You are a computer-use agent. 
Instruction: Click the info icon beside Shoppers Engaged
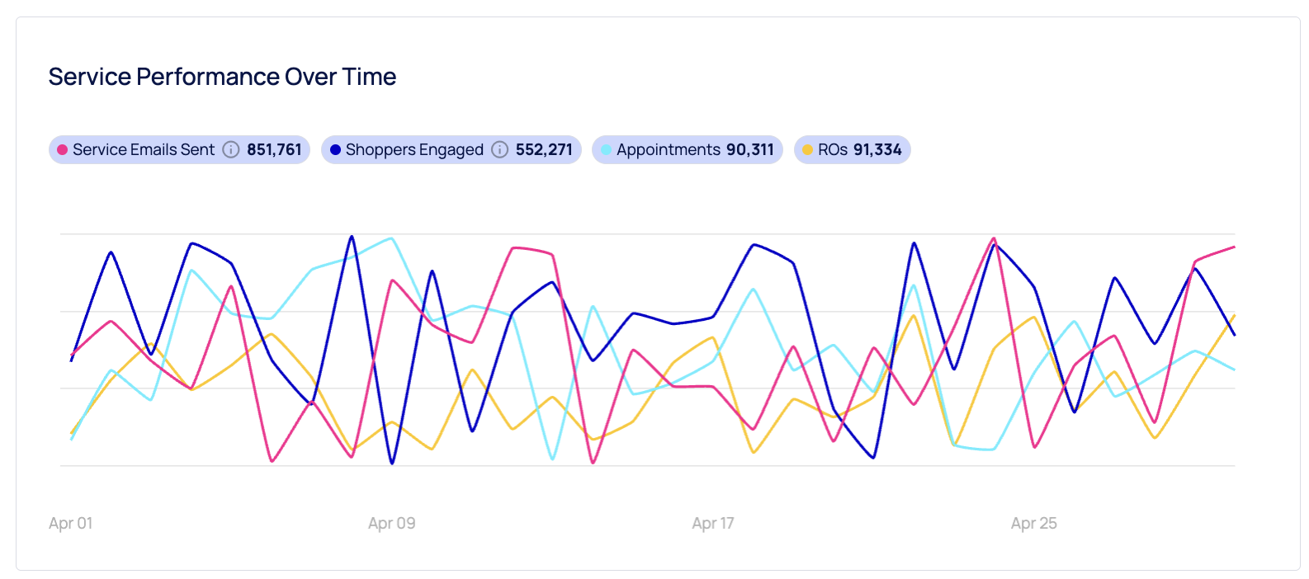500,149
